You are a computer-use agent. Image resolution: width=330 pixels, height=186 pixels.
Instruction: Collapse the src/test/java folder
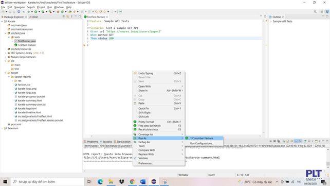6,33
